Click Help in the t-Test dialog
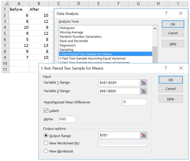190x161 pixels. tap(171, 99)
